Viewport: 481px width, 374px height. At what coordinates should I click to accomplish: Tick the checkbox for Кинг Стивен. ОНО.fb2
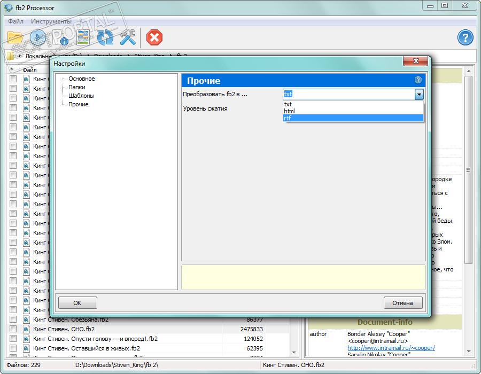pos(13,329)
